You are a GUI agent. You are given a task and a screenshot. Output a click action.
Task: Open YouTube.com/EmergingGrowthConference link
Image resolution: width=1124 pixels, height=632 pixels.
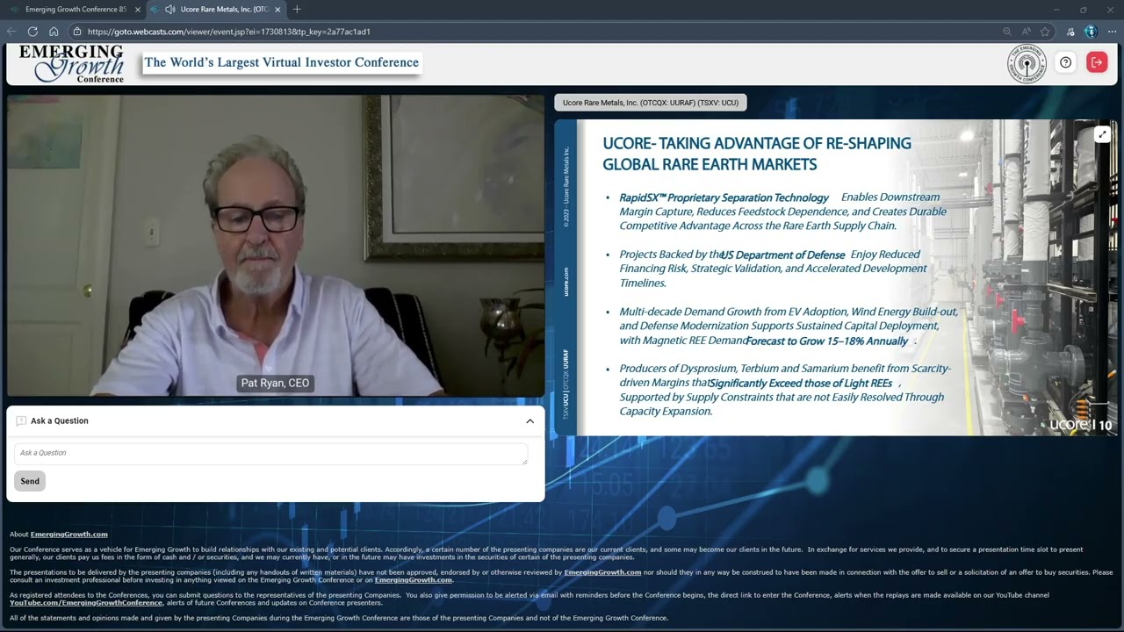pos(86,603)
